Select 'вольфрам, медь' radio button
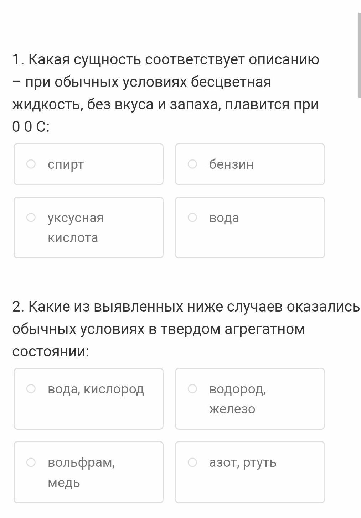Image resolution: width=361 pixels, height=518 pixels. (x=31, y=462)
